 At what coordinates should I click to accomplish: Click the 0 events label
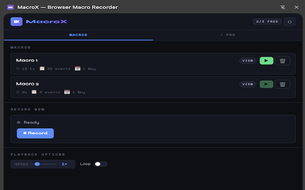click(50, 92)
